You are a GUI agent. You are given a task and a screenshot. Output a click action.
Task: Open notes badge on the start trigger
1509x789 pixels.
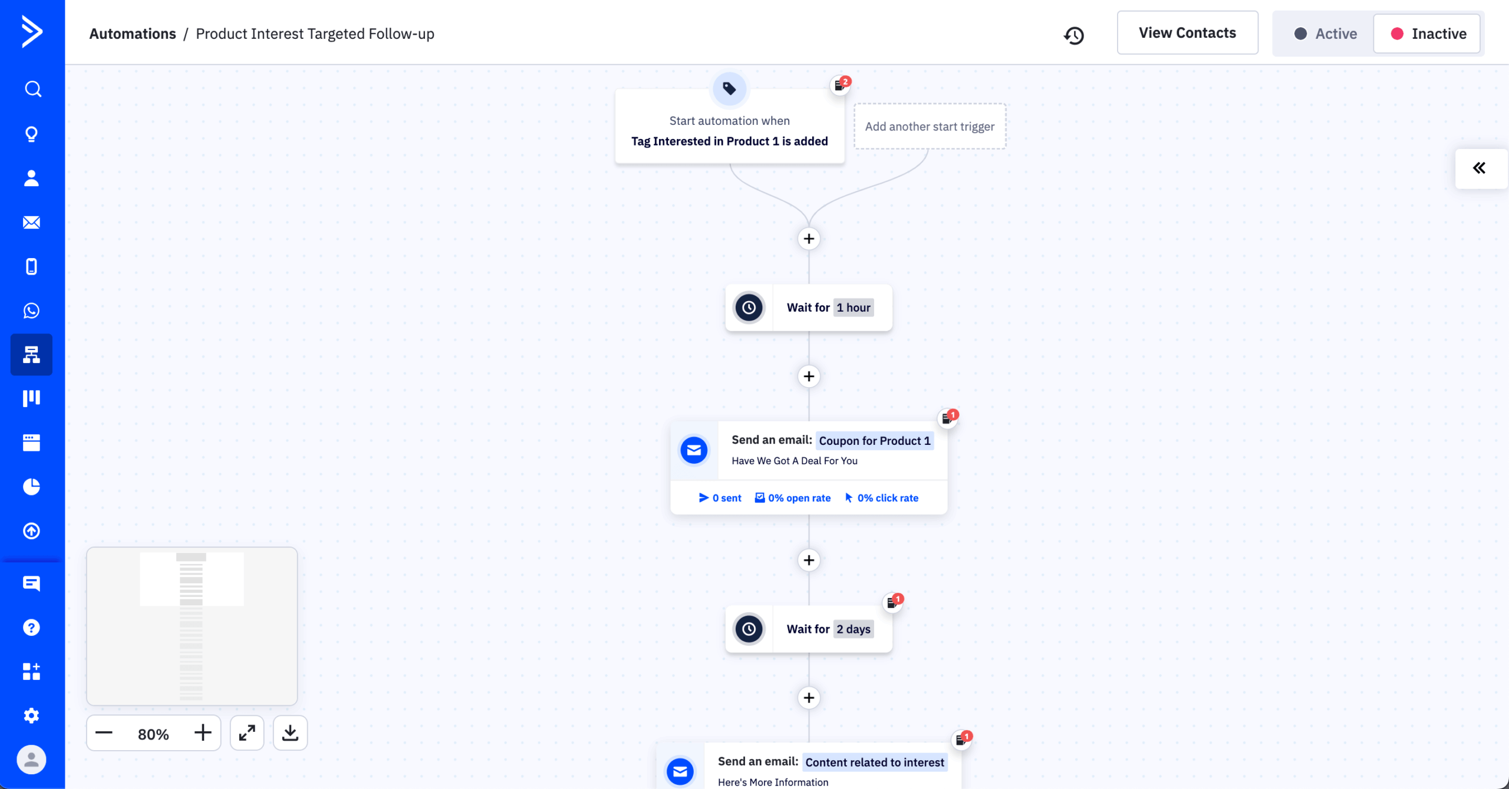click(x=841, y=85)
